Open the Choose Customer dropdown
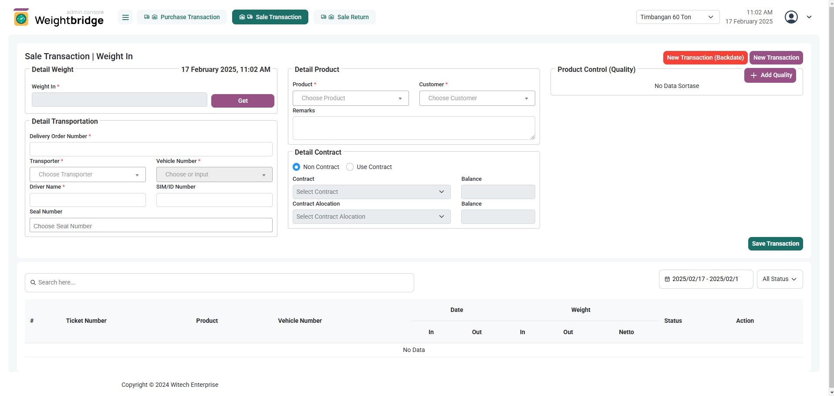Screen dimensions: 834x396 click(x=477, y=98)
